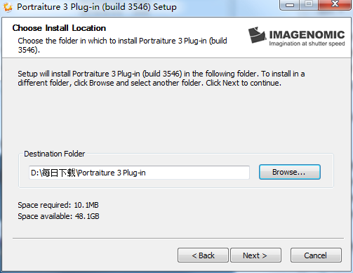
Task: Focus the Destination Folder path field
Action: (139, 173)
